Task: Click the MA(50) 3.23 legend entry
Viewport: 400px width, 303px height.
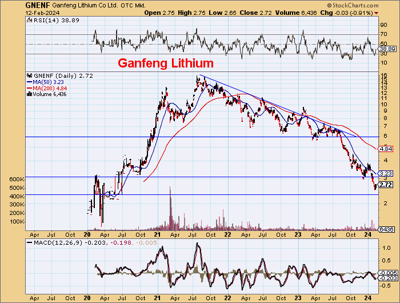Action: click(48, 82)
